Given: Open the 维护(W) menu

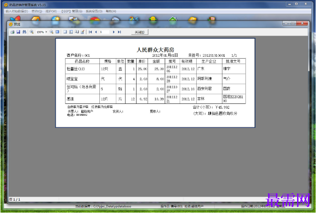Looking at the screenshot, I should click(51, 11).
